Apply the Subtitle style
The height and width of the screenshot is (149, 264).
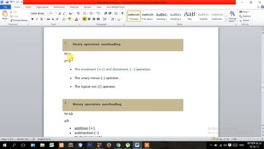click(x=203, y=16)
